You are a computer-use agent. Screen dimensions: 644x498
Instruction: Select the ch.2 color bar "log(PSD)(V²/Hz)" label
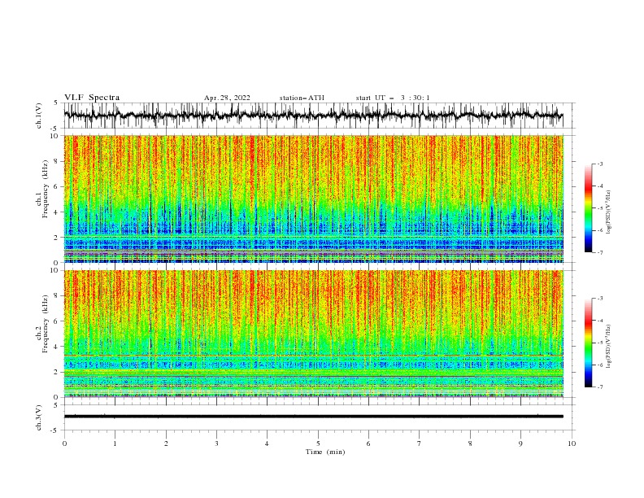(x=608, y=347)
